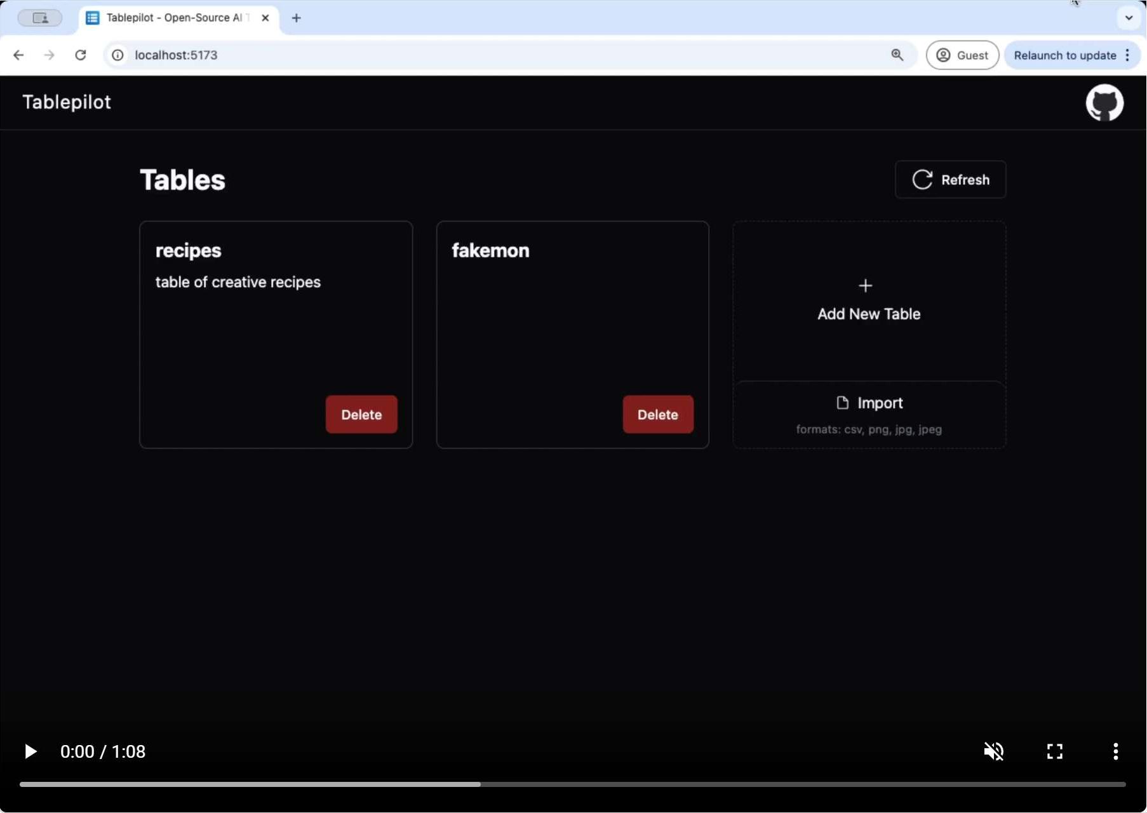Click the circular arrow Refresh icon
The image size is (1147, 813).
(922, 180)
